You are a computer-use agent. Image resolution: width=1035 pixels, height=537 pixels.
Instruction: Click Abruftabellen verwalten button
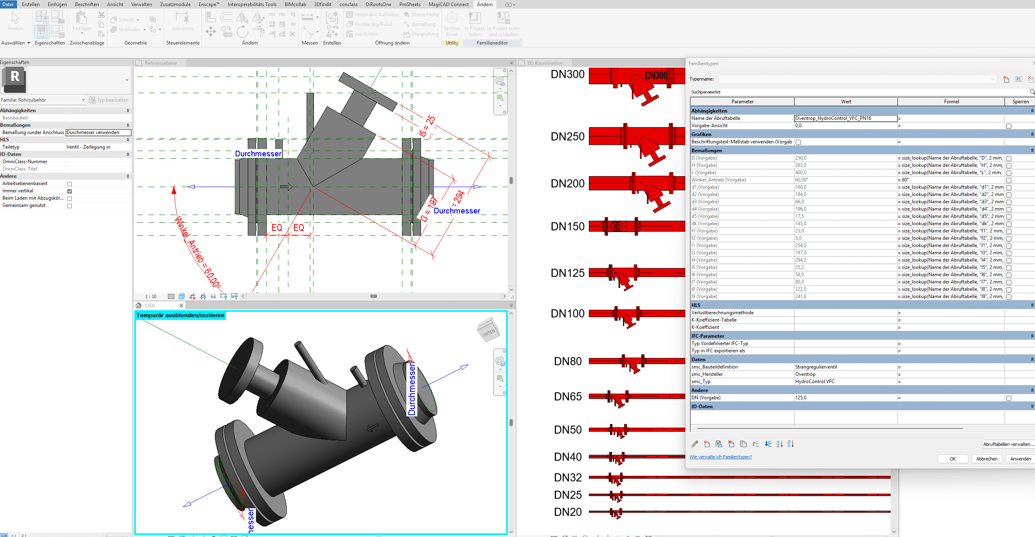tap(1008, 444)
